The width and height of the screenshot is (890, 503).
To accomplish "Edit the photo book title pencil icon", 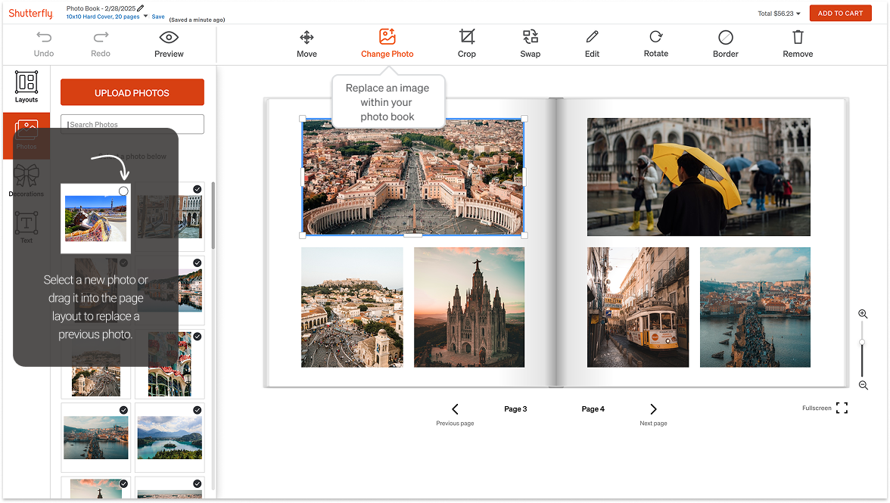I will [x=141, y=8].
